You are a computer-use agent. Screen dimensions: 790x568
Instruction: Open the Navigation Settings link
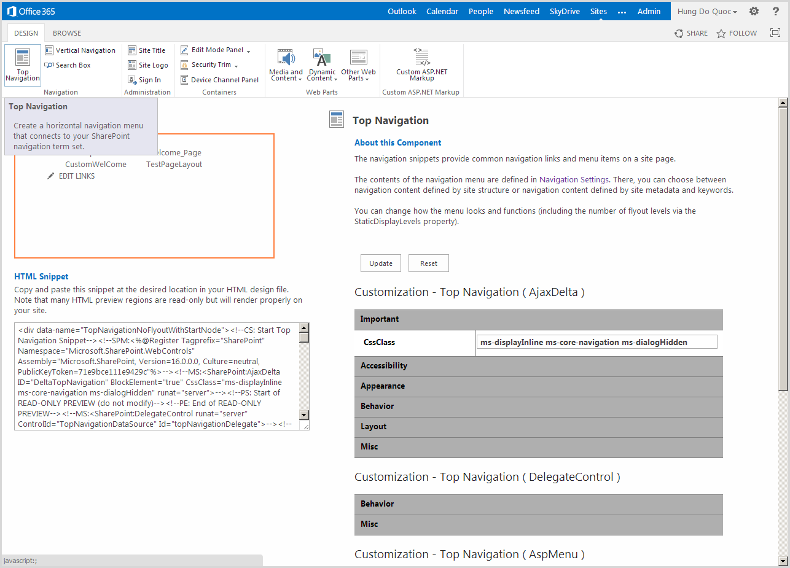point(574,180)
